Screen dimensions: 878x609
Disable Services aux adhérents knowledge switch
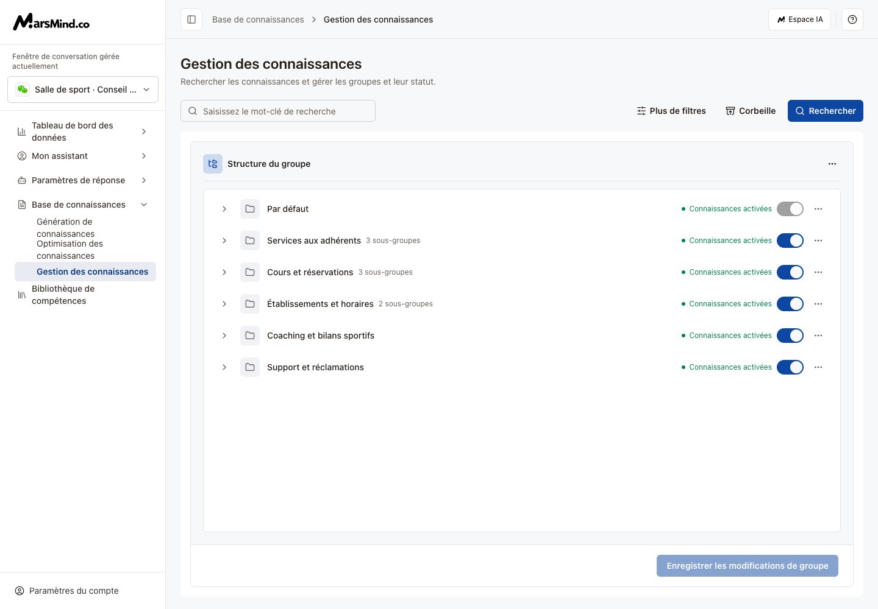(x=790, y=241)
